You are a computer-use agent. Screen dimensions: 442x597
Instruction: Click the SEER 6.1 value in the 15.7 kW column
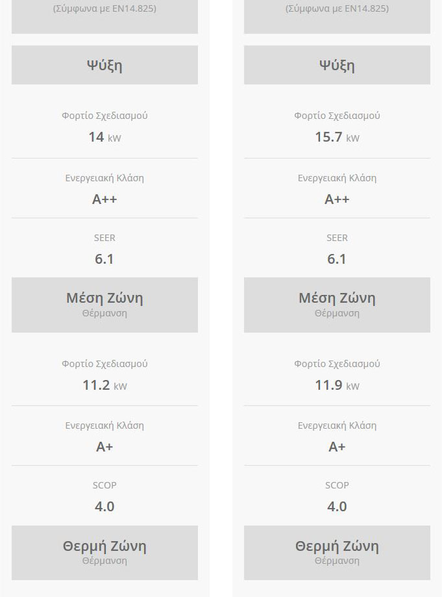[x=337, y=259]
